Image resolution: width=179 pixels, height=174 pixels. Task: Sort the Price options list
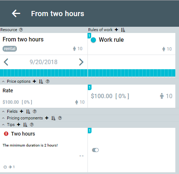pyautogui.click(x=41, y=81)
